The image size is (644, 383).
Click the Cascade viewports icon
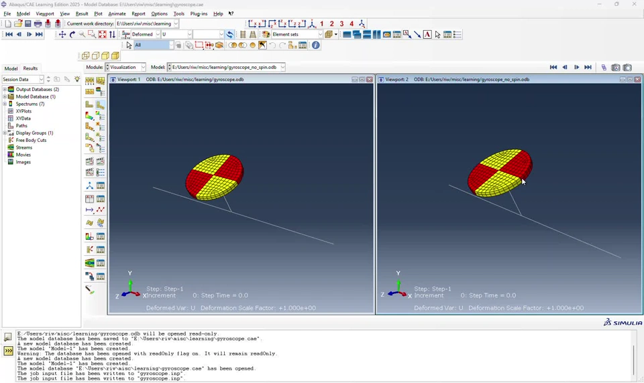[x=357, y=34]
